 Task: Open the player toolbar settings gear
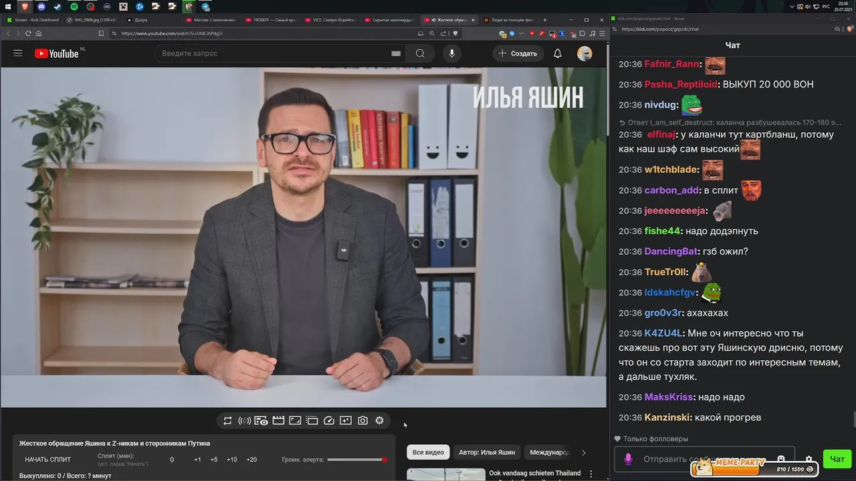379,421
